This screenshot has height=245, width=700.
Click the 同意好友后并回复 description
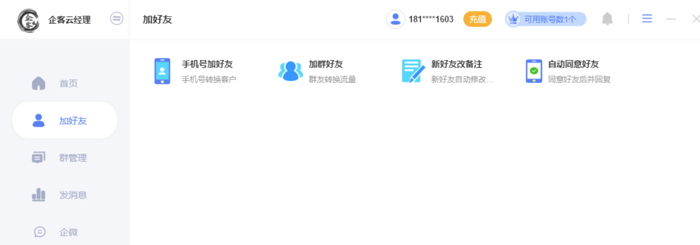(579, 80)
